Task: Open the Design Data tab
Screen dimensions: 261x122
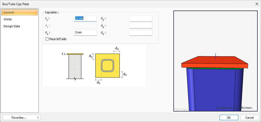Action: click(x=12, y=26)
